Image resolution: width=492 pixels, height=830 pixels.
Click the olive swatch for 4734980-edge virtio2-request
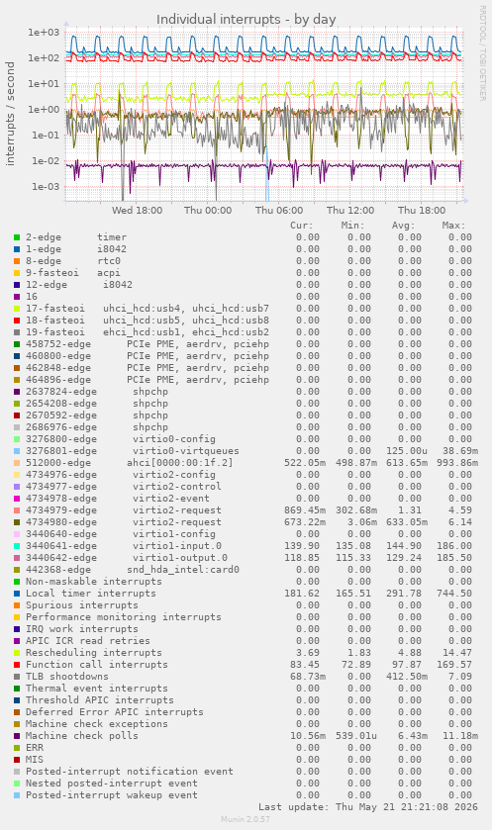[17, 522]
